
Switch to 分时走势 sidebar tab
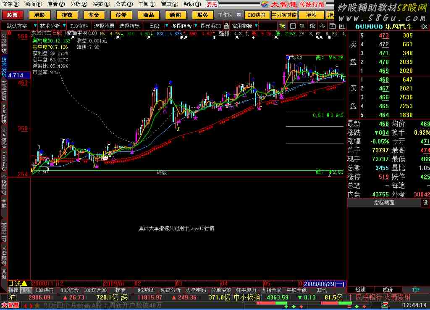pyautogui.click(x=4, y=43)
